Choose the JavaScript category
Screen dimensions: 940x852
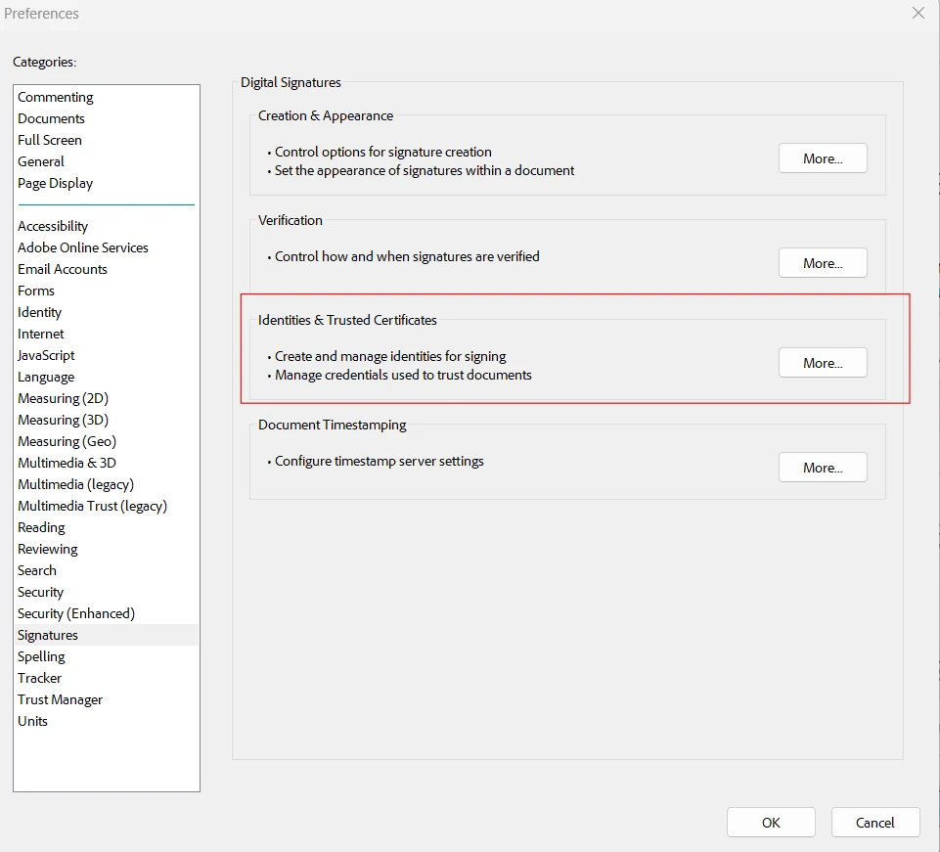(x=46, y=355)
